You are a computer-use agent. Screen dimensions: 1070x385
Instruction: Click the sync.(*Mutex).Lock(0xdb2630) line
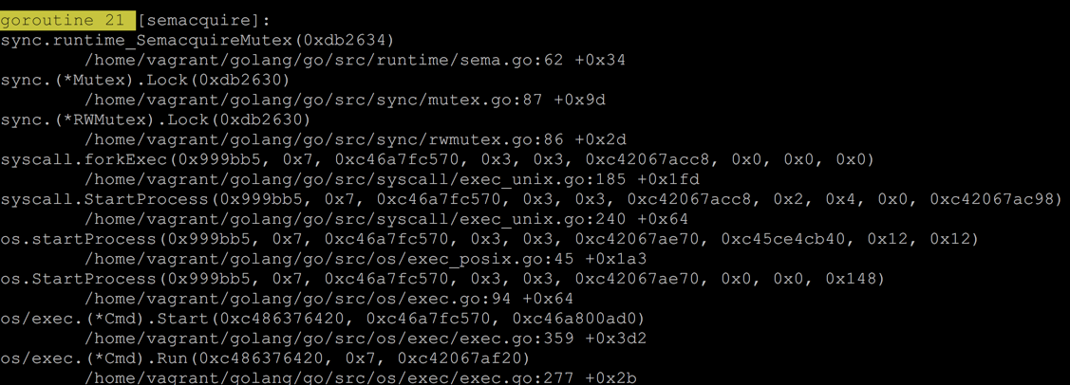click(145, 80)
